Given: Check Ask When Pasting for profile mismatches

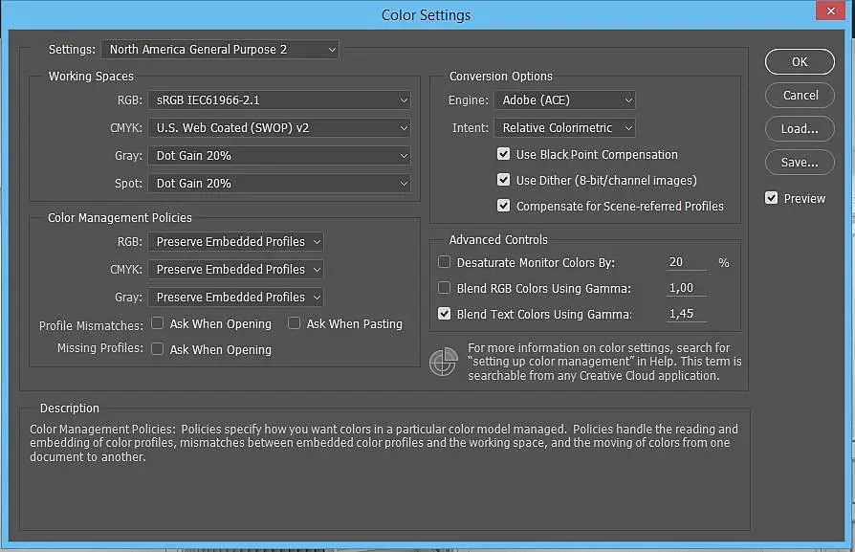Looking at the screenshot, I should pos(295,324).
